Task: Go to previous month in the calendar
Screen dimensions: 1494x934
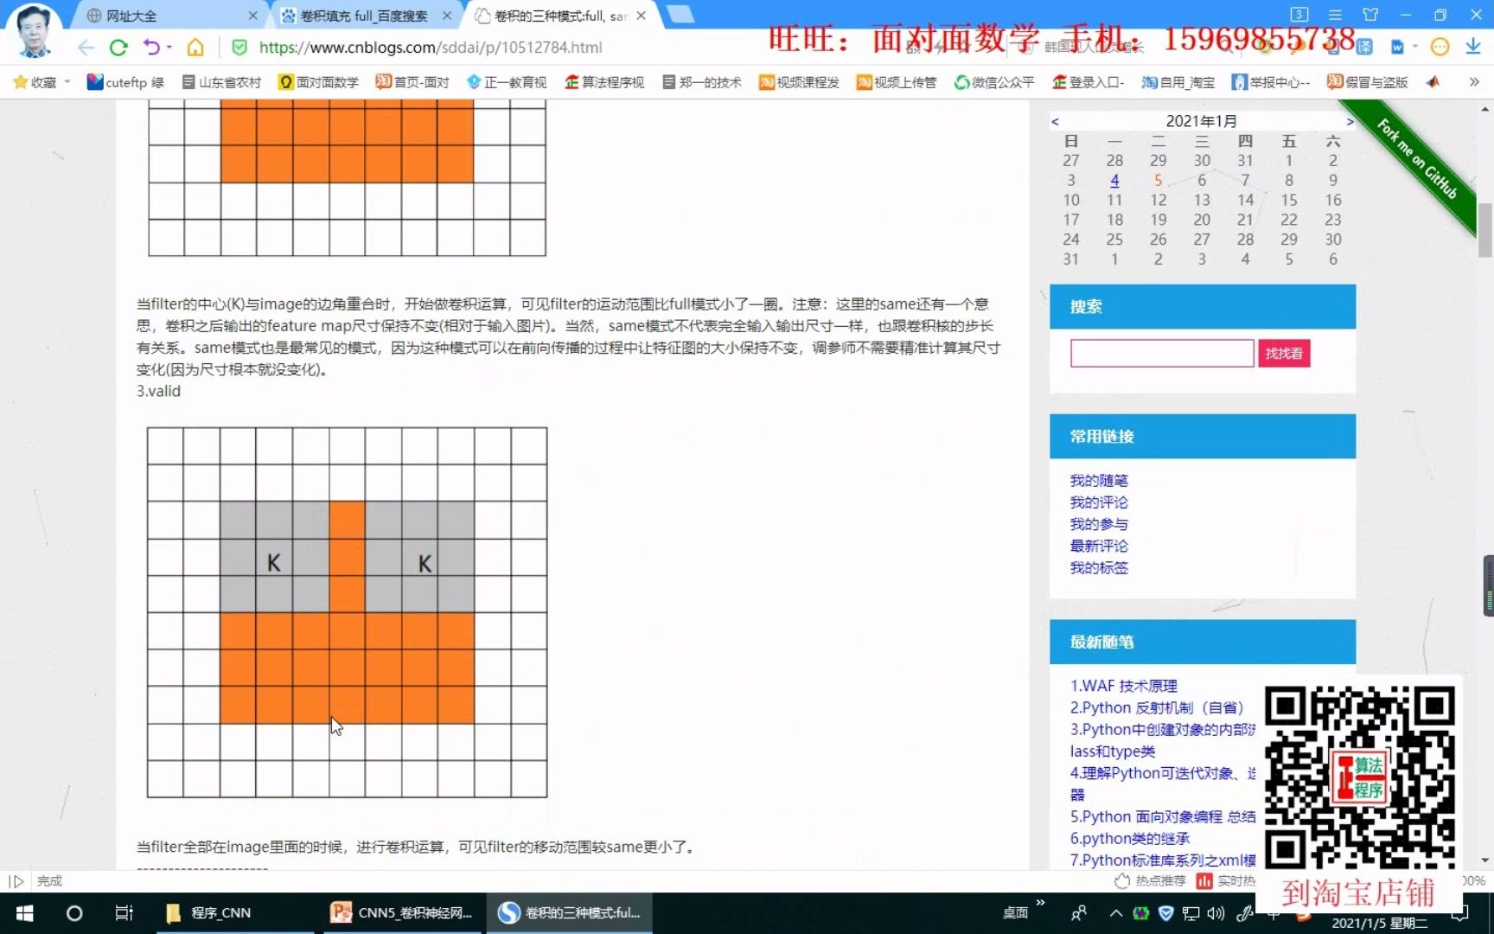Action: coord(1055,121)
